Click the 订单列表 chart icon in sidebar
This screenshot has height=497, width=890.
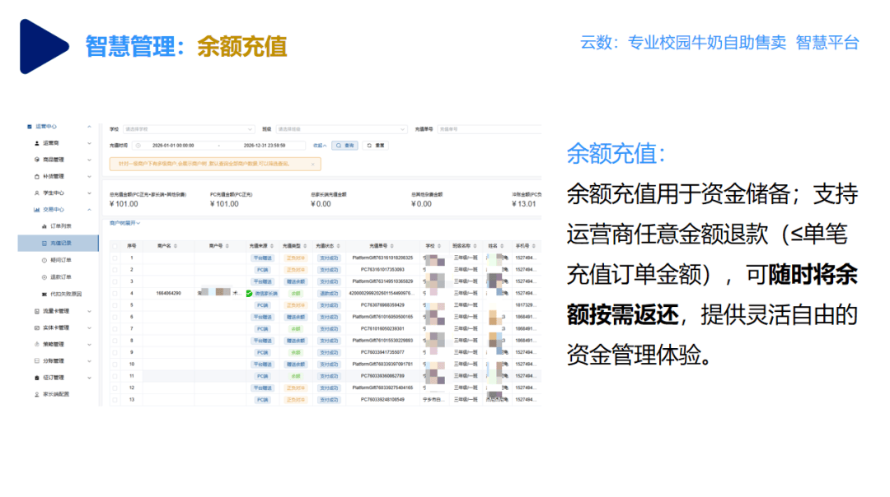point(44,226)
